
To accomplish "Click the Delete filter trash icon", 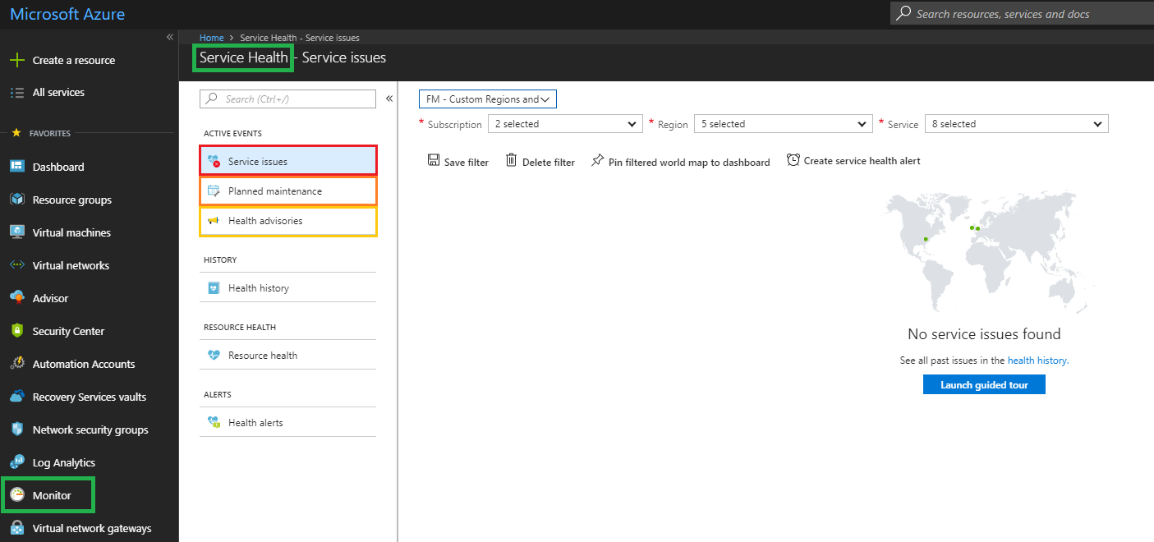I will [512, 160].
